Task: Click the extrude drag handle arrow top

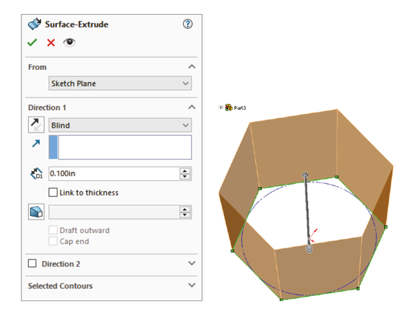Action: click(306, 175)
